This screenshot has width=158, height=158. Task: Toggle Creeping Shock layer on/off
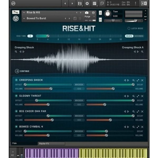(x=16, y=80)
